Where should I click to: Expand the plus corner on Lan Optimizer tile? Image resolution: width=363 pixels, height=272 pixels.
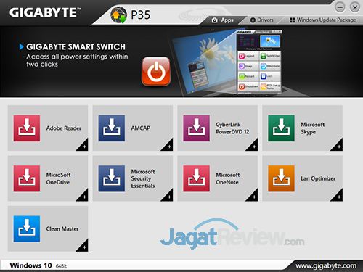338,197
